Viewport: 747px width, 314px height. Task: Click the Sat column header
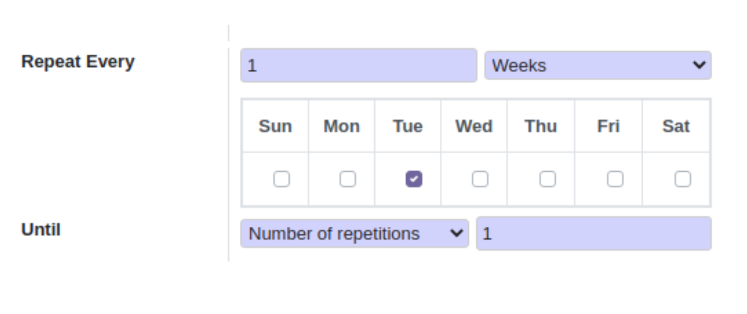(x=676, y=126)
